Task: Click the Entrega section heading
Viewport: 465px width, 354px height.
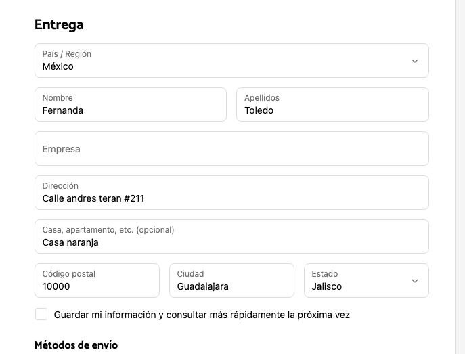Action: tap(59, 25)
